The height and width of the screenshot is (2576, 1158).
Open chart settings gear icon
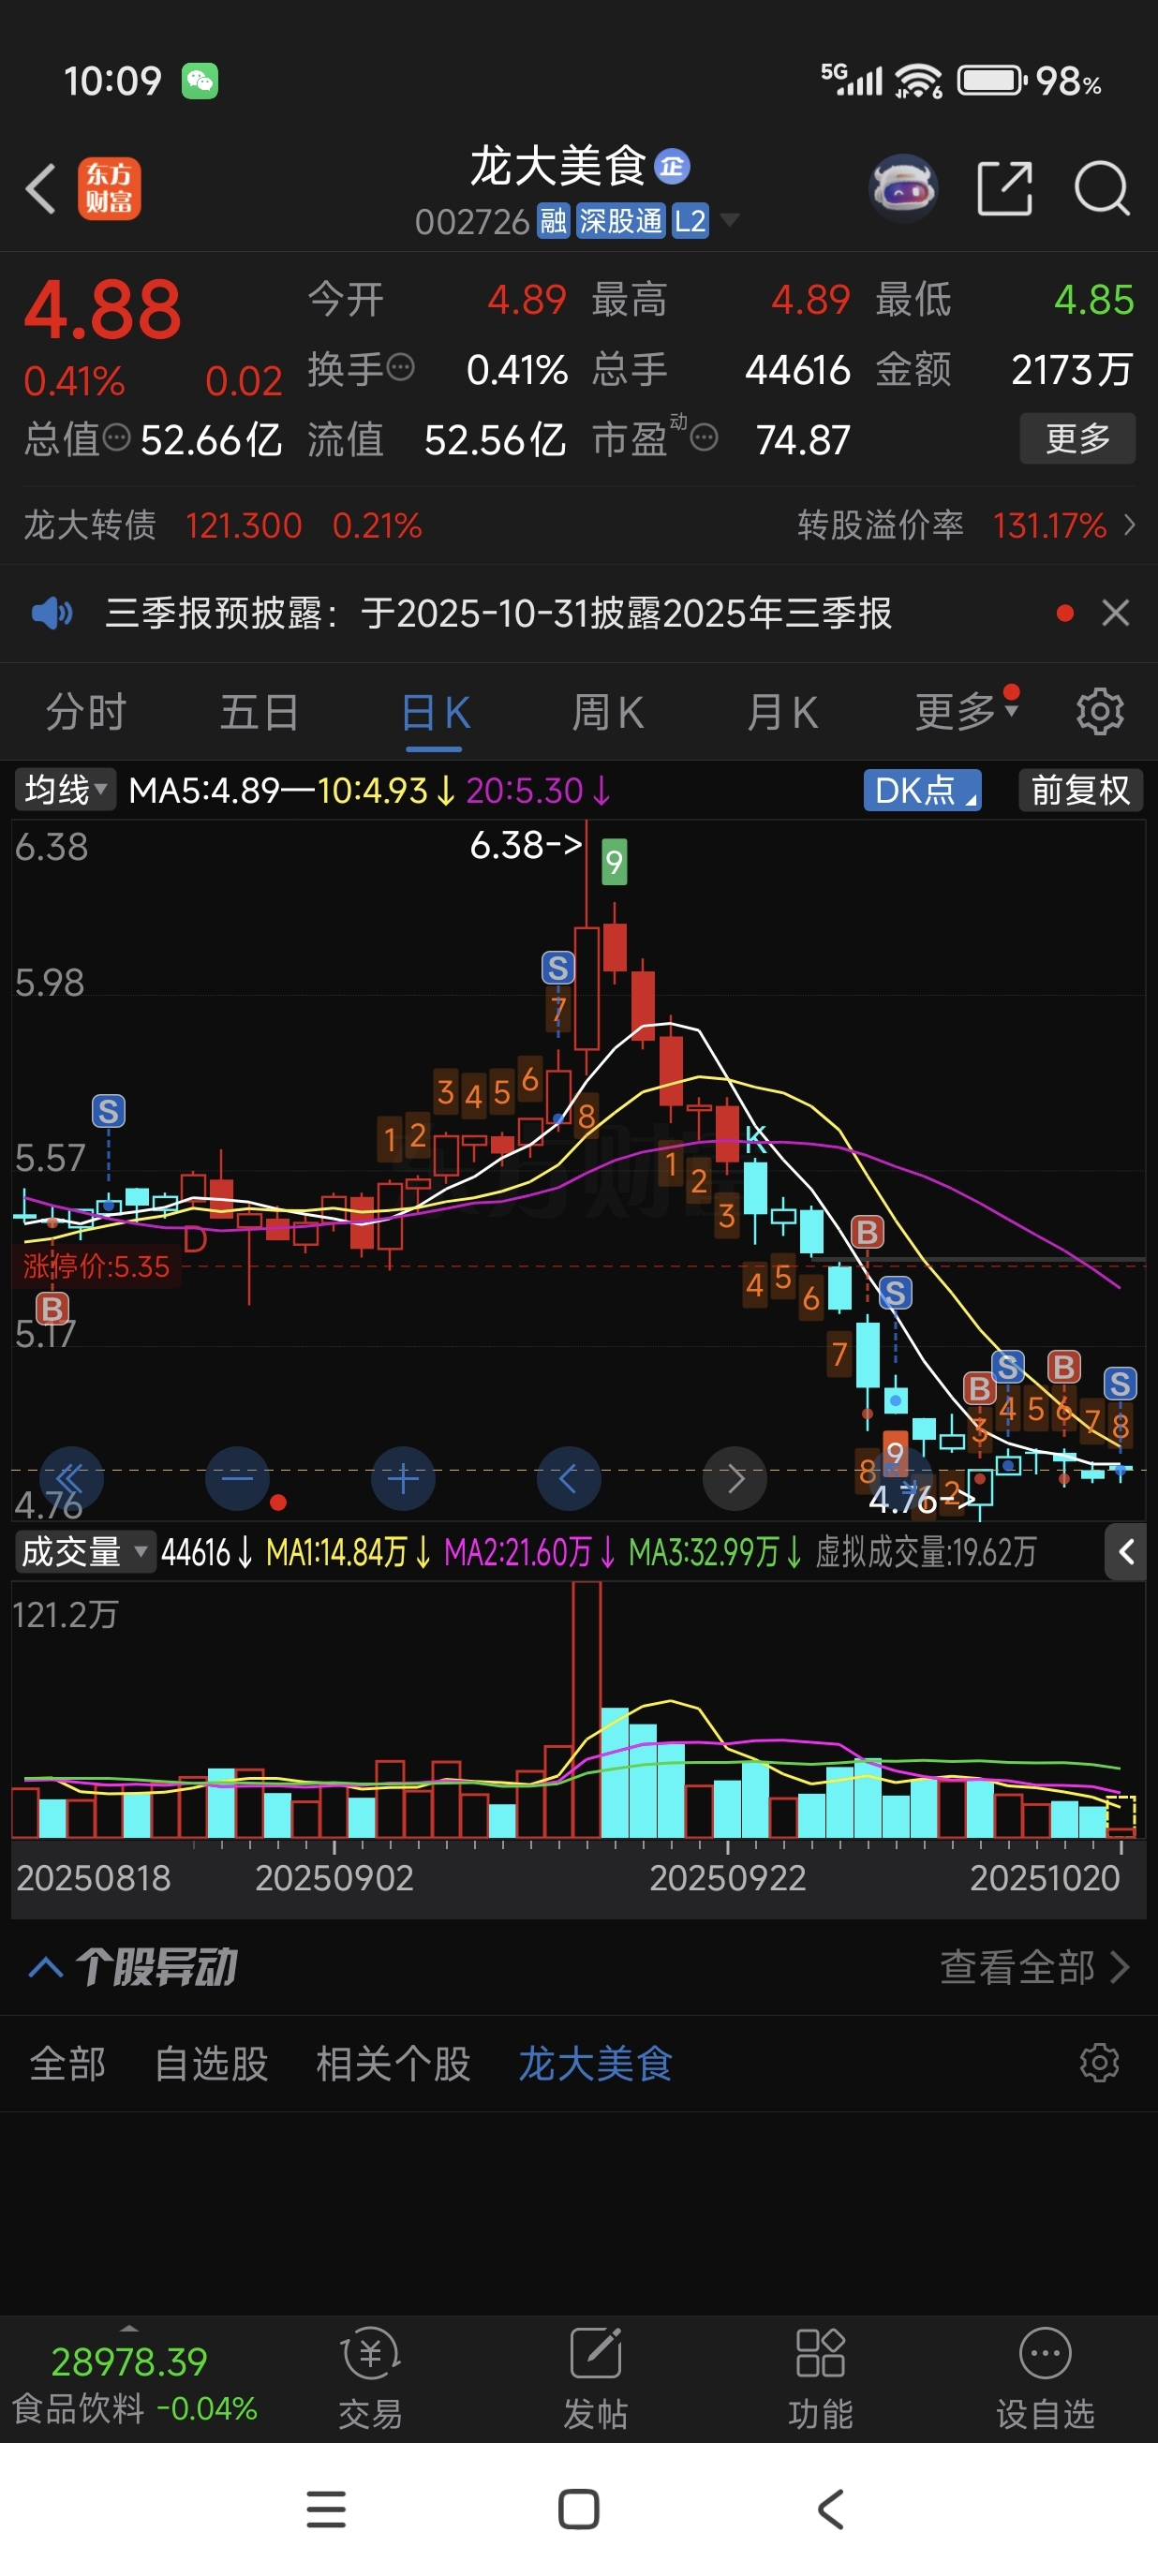1099,712
